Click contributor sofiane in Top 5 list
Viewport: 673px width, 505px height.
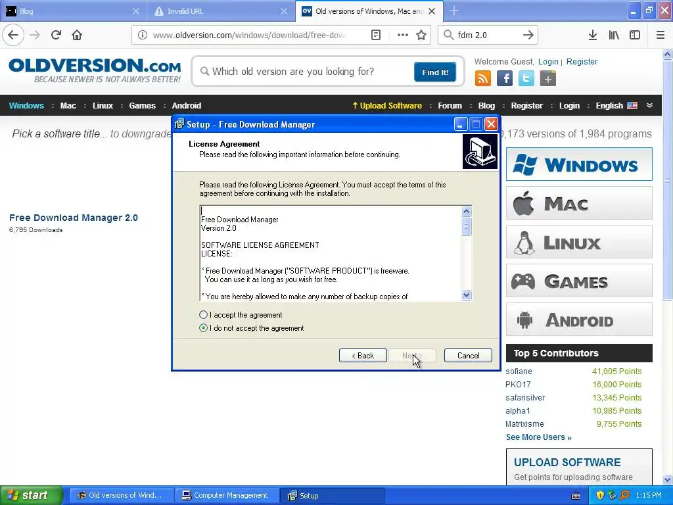click(x=519, y=372)
